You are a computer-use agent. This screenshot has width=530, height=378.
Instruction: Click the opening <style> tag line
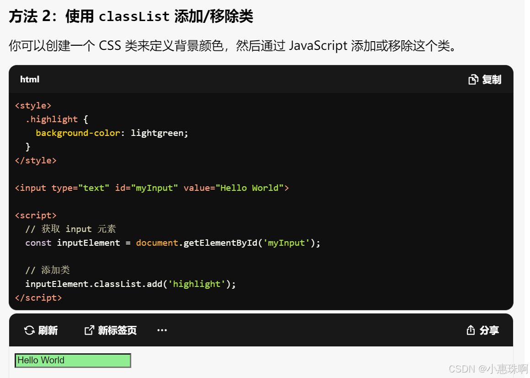coord(33,106)
